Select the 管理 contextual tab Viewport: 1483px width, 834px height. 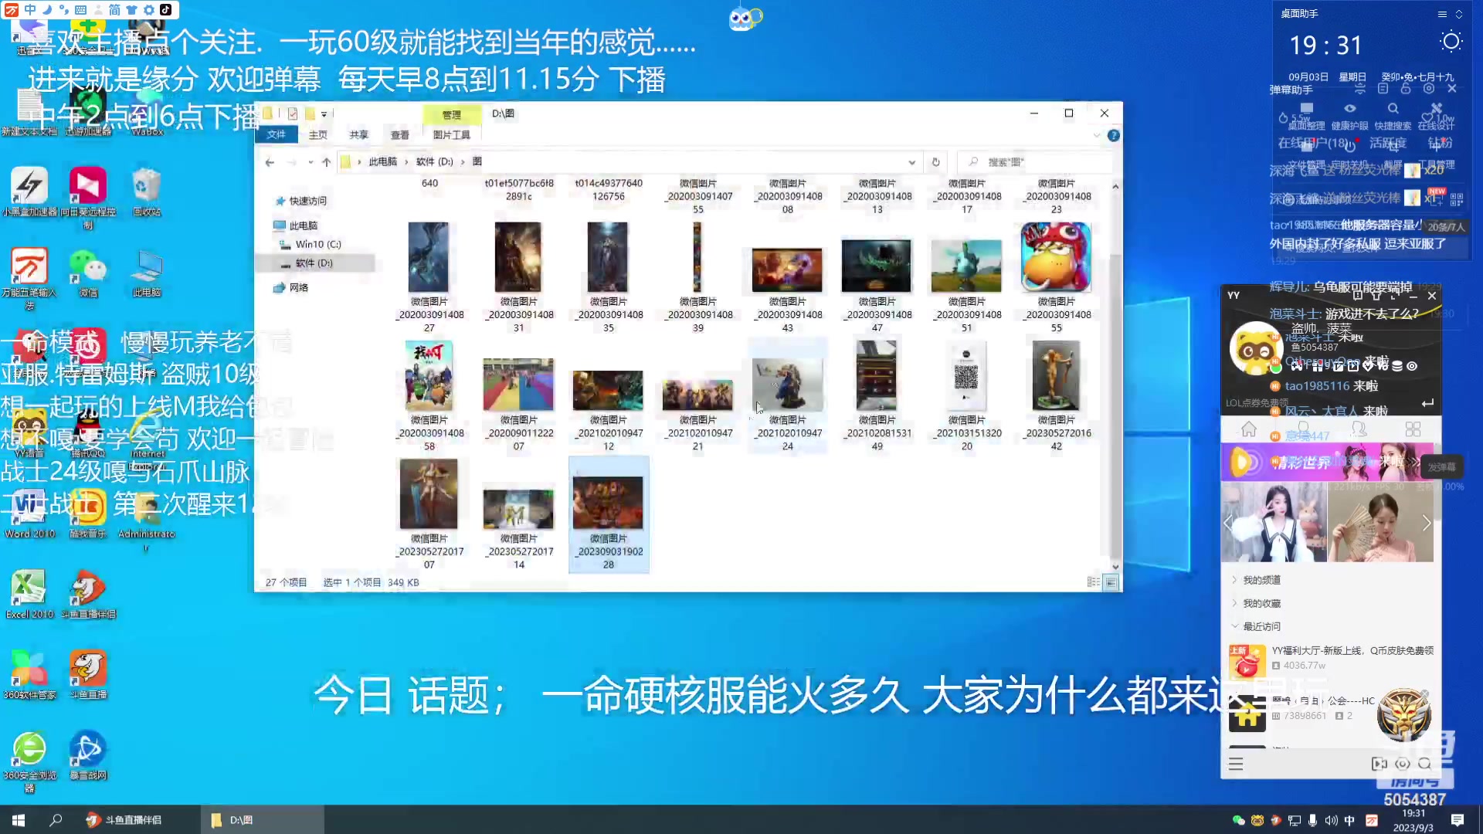(x=451, y=114)
